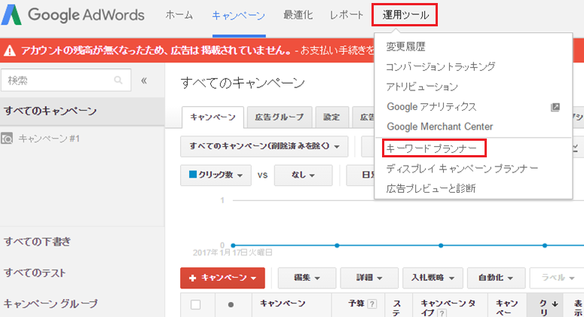
Task: Switch to the 広告グループ sub-tab
Action: tap(280, 117)
